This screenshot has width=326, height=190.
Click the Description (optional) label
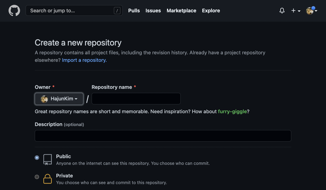(59, 124)
